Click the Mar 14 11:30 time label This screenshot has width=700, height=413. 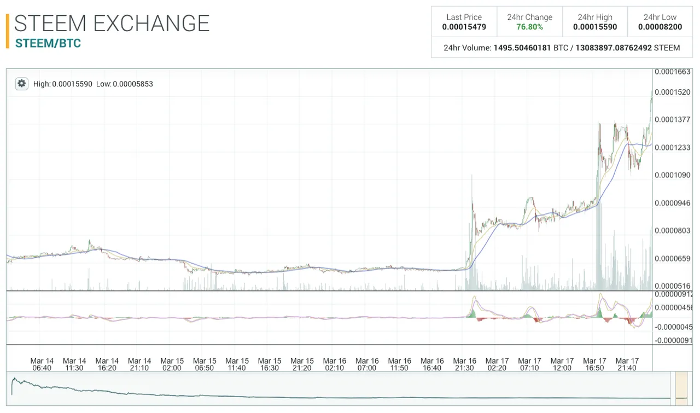[74, 364]
